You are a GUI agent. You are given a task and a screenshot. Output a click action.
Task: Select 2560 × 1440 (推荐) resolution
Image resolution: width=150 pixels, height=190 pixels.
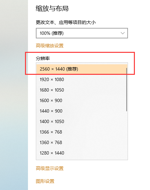pos(82,69)
